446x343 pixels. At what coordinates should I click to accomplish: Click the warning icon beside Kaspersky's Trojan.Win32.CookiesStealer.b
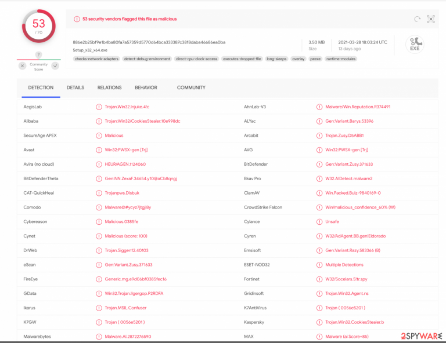click(x=319, y=322)
